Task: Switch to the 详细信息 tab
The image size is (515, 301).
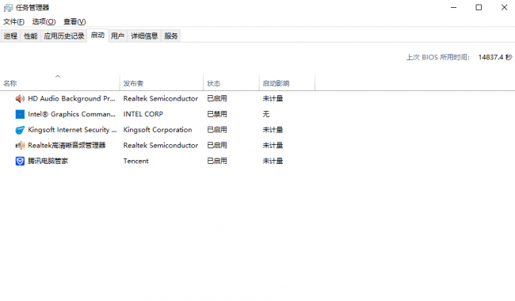Action: 144,36
